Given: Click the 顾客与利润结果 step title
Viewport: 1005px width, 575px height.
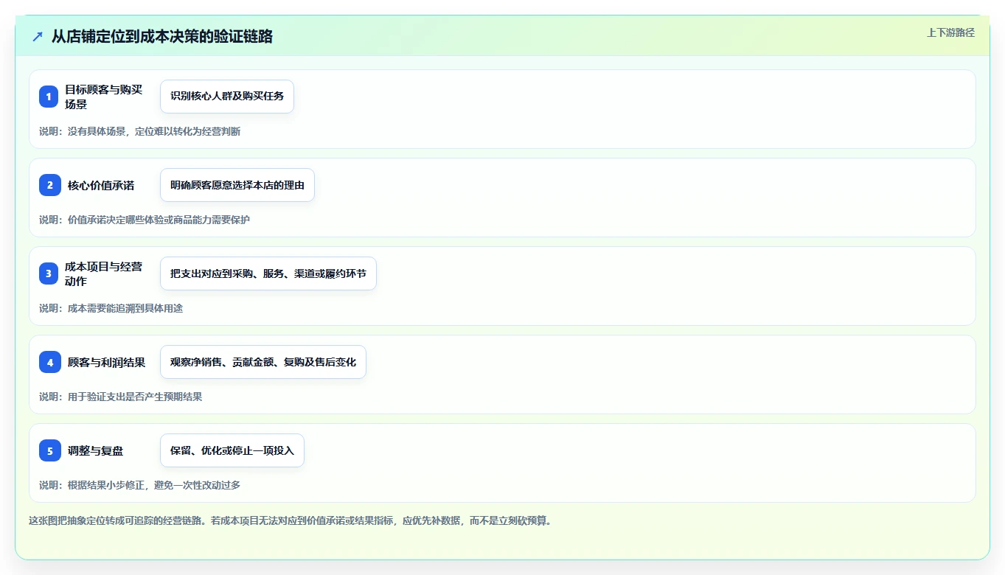Looking at the screenshot, I should pos(106,362).
